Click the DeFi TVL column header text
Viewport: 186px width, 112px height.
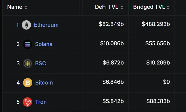click(107, 7)
